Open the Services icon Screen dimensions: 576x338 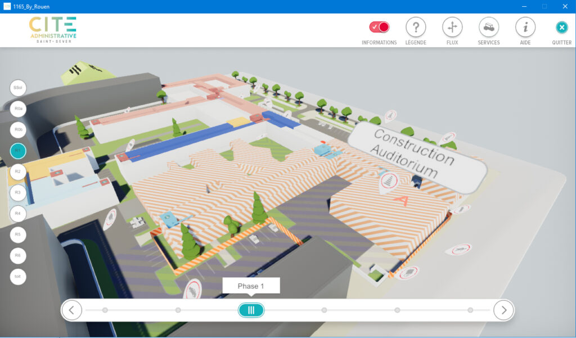click(488, 27)
